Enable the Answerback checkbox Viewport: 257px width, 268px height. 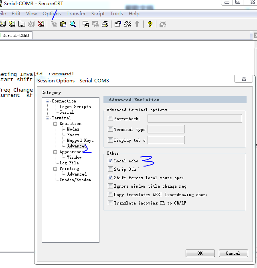tap(110, 118)
